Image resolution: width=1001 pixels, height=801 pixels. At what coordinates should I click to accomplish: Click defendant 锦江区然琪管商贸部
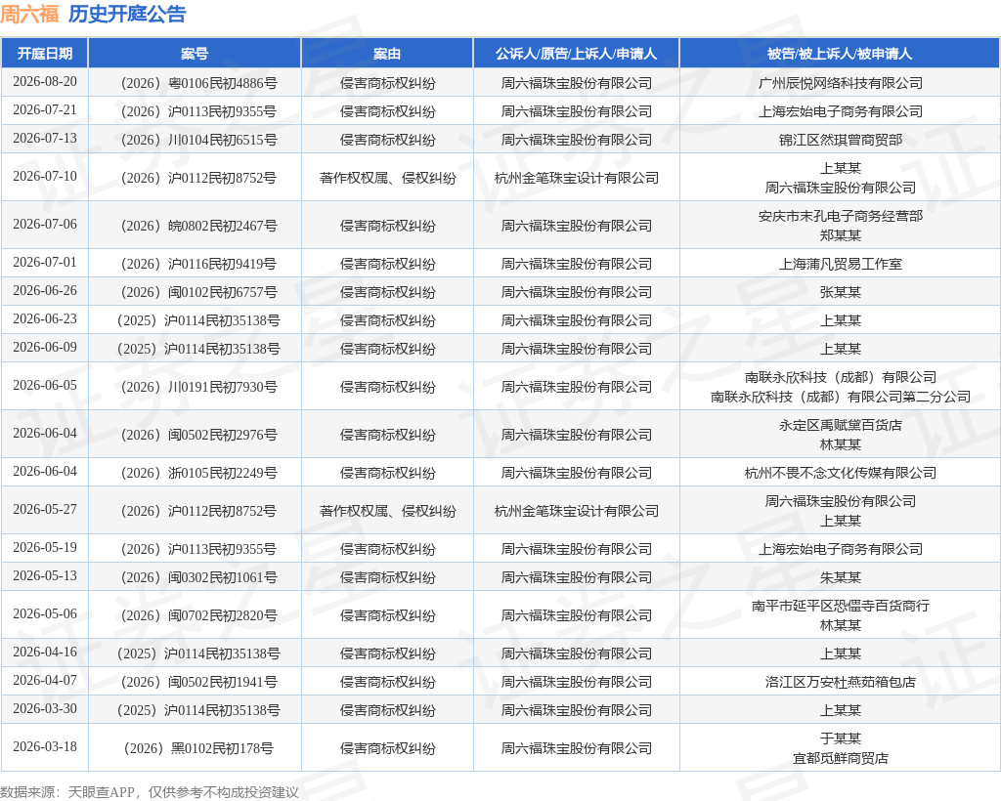tap(840, 140)
